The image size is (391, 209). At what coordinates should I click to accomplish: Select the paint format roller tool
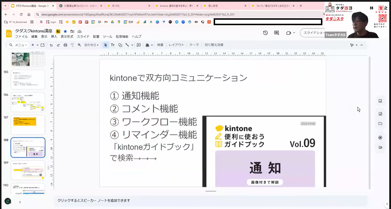click(x=72, y=45)
